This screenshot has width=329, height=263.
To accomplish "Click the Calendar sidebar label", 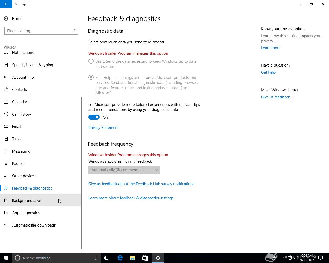I will tap(20, 102).
